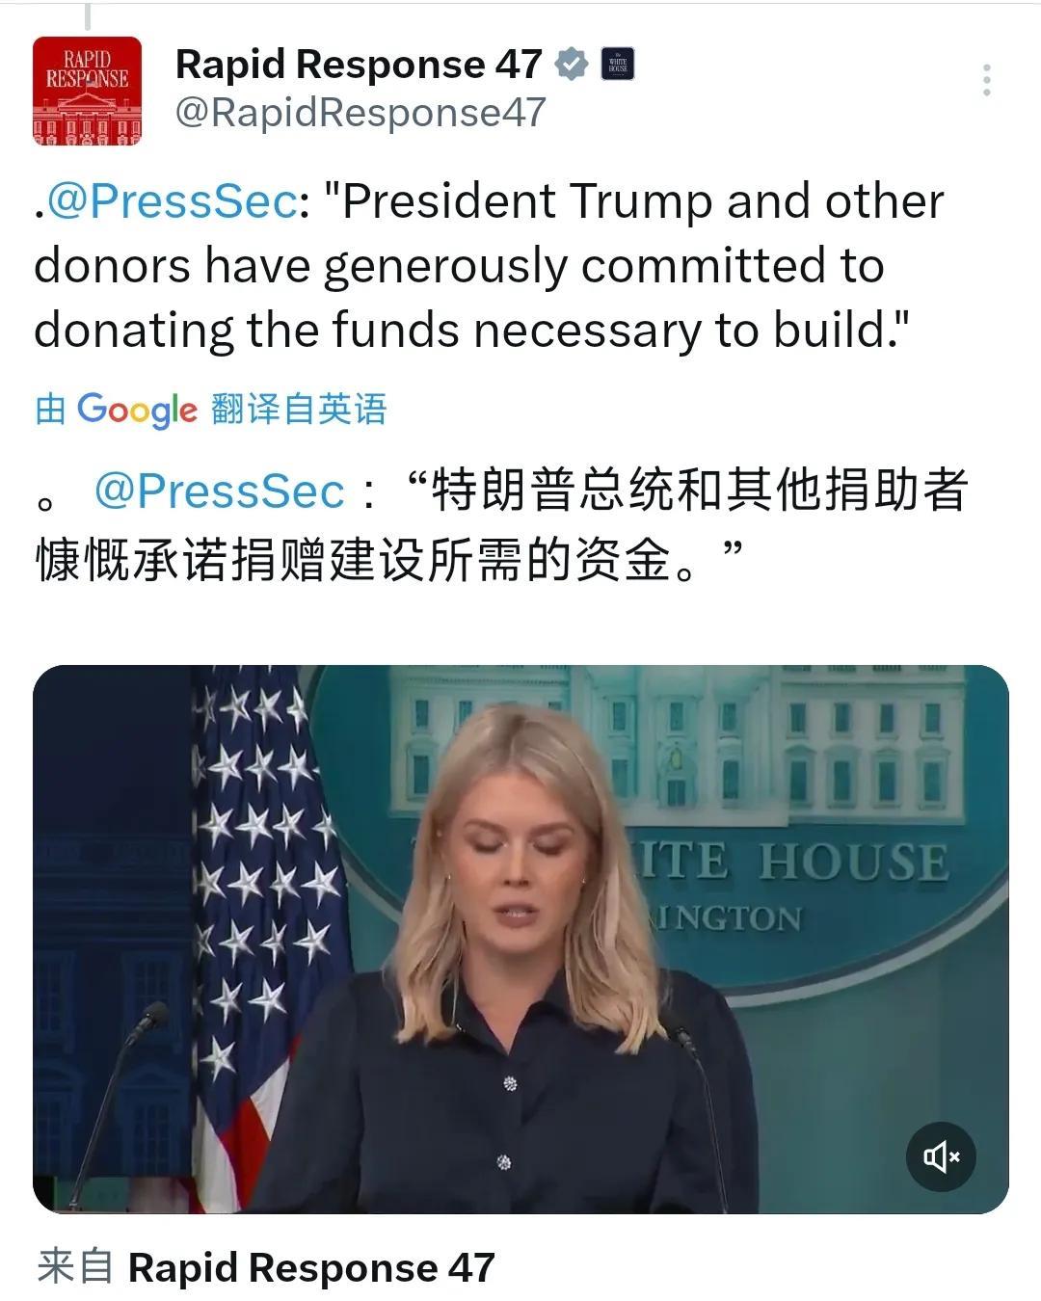This screenshot has width=1041, height=1301.
Task: Click the 翻译自英语 translation label
Action: (299, 410)
